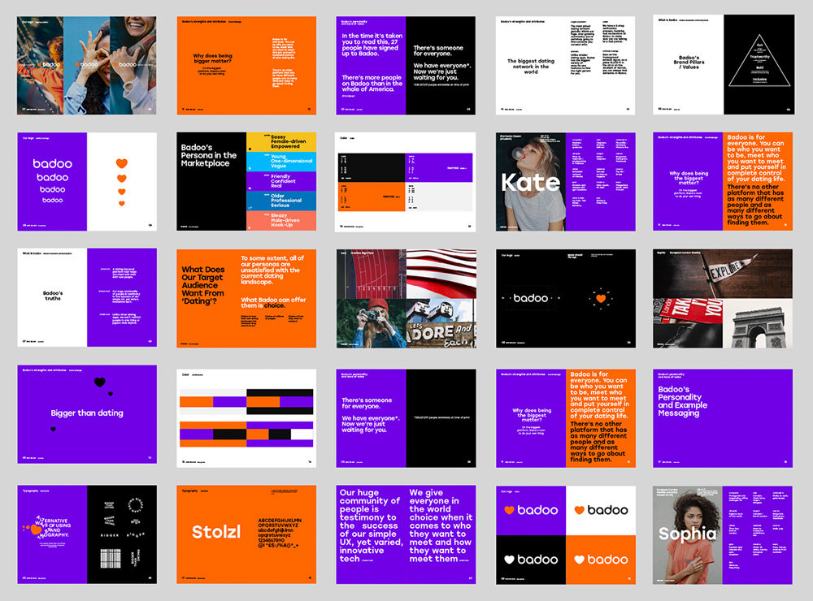View the Color palette slide with solid blocks

point(406,181)
